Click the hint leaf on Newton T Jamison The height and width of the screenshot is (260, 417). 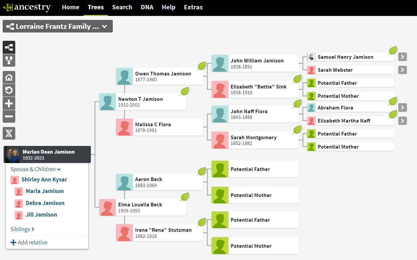pyautogui.click(x=185, y=91)
